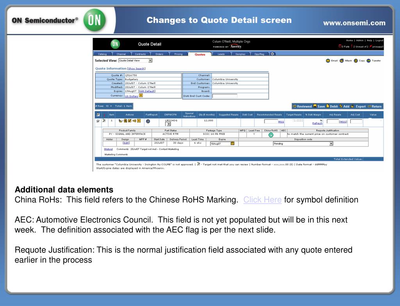
Task: Click the MSG link beside Recommended Resale field
Action: point(281,122)
